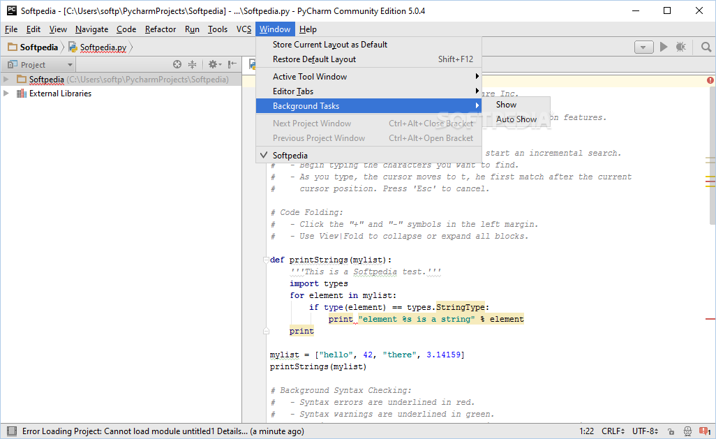Click the 'import types' line in editor
This screenshot has height=439, width=716.
(x=319, y=283)
